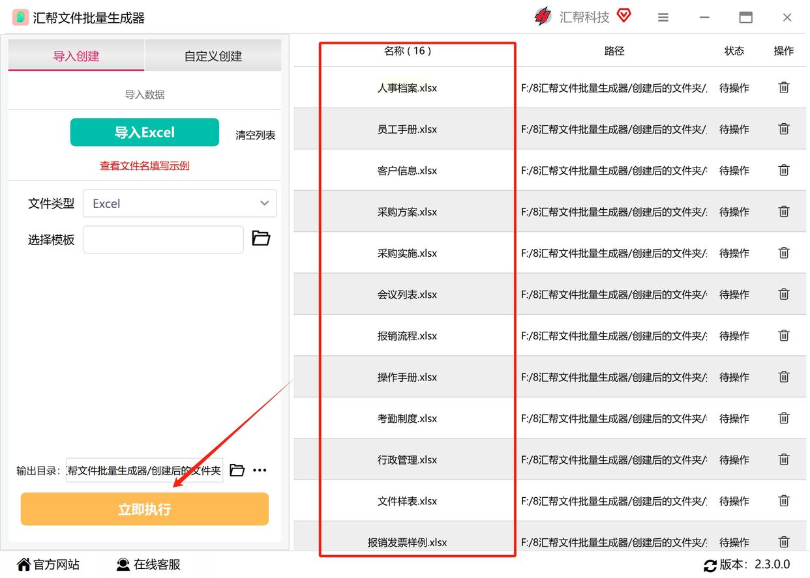
Task: Select the 人事档案.xlsx file name
Action: tap(408, 88)
